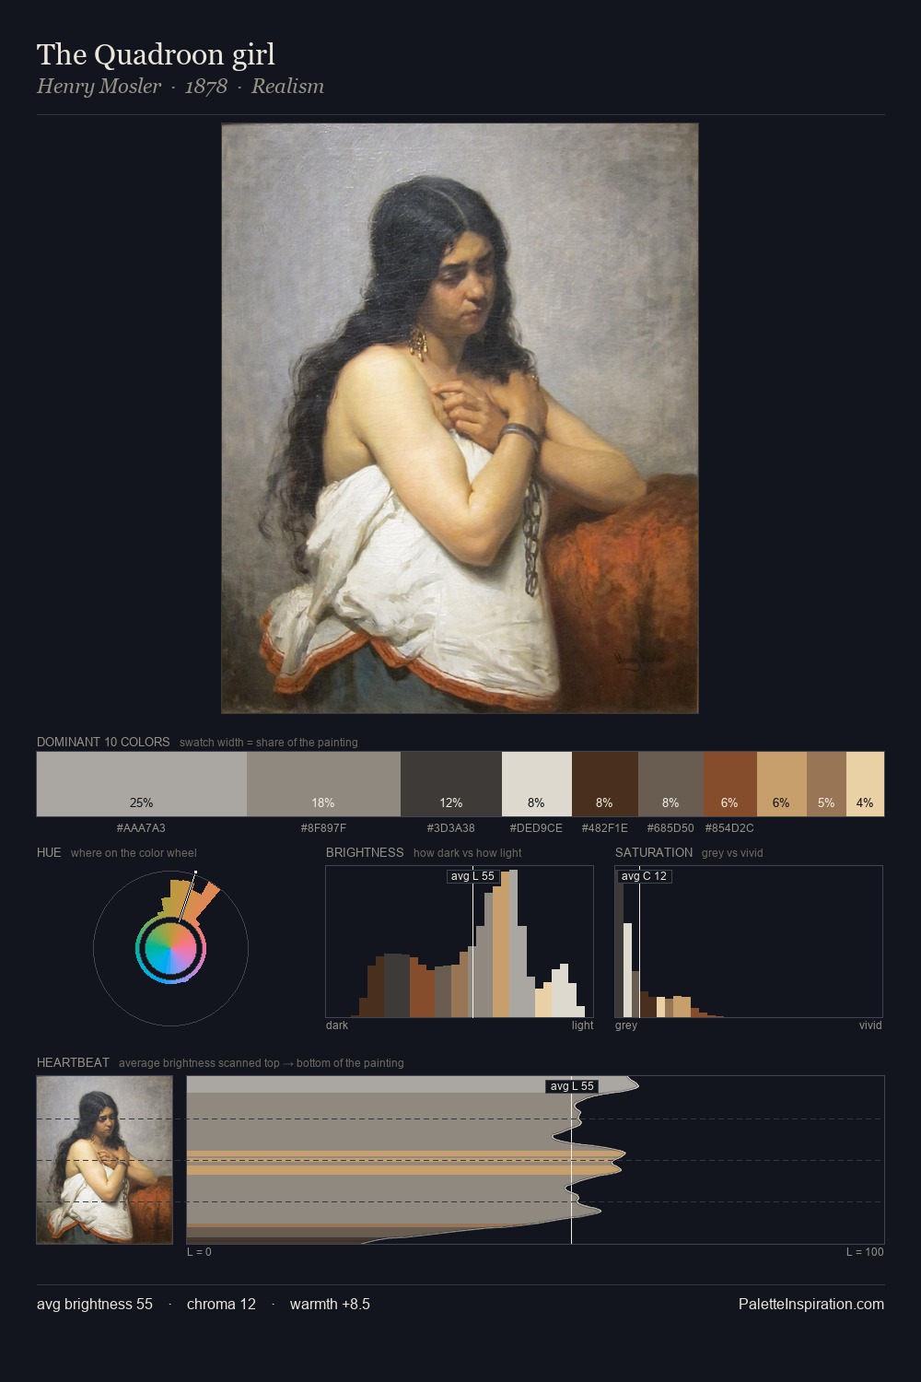Viewport: 921px width, 1382px height.
Task: Click the footer text 'warmth +8.5'
Action: point(330,1304)
